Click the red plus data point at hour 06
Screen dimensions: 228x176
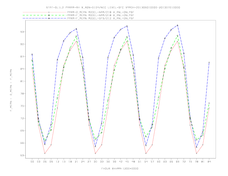click(45, 153)
